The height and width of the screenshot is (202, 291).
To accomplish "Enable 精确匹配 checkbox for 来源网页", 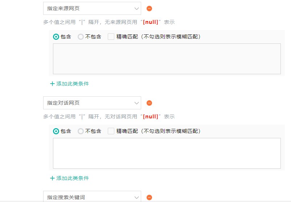I will coord(111,37).
